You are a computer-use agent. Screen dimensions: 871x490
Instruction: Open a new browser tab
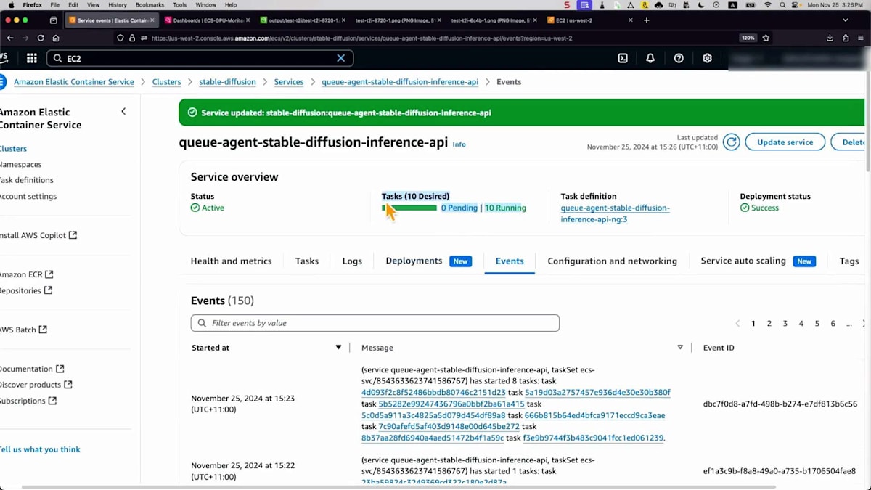[x=647, y=20]
